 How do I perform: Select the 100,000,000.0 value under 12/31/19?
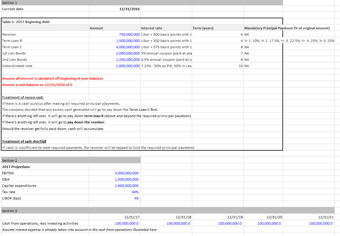pyautogui.click(x=230, y=223)
